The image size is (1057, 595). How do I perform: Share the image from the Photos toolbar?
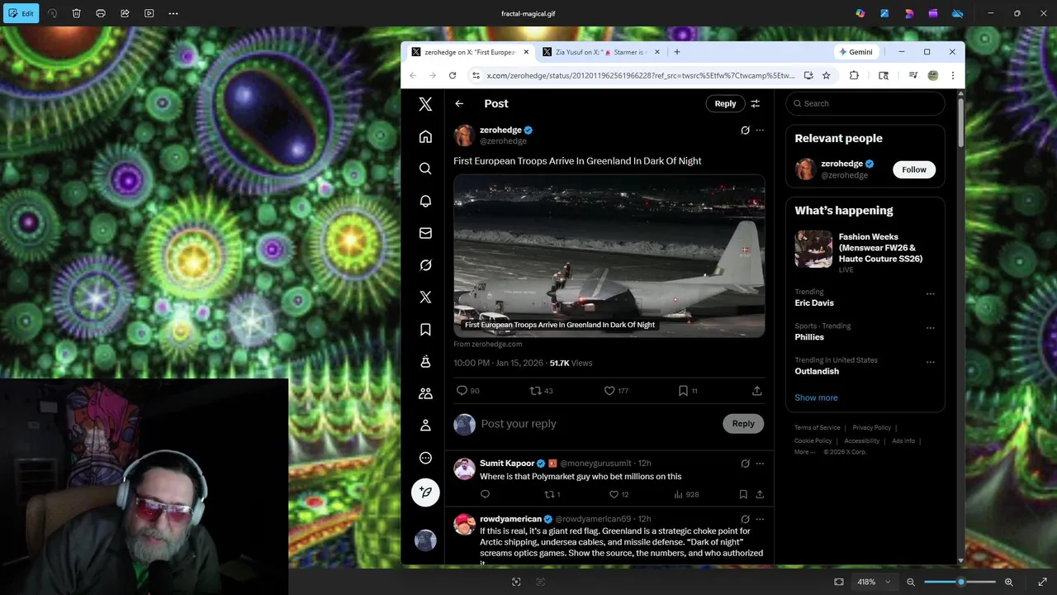(x=125, y=13)
